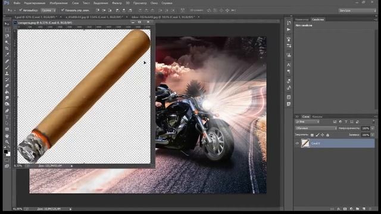Switch to the Каналы tab

click(x=317, y=117)
